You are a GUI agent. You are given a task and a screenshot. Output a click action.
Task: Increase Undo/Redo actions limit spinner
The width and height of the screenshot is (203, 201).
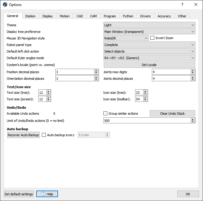(x=193, y=119)
